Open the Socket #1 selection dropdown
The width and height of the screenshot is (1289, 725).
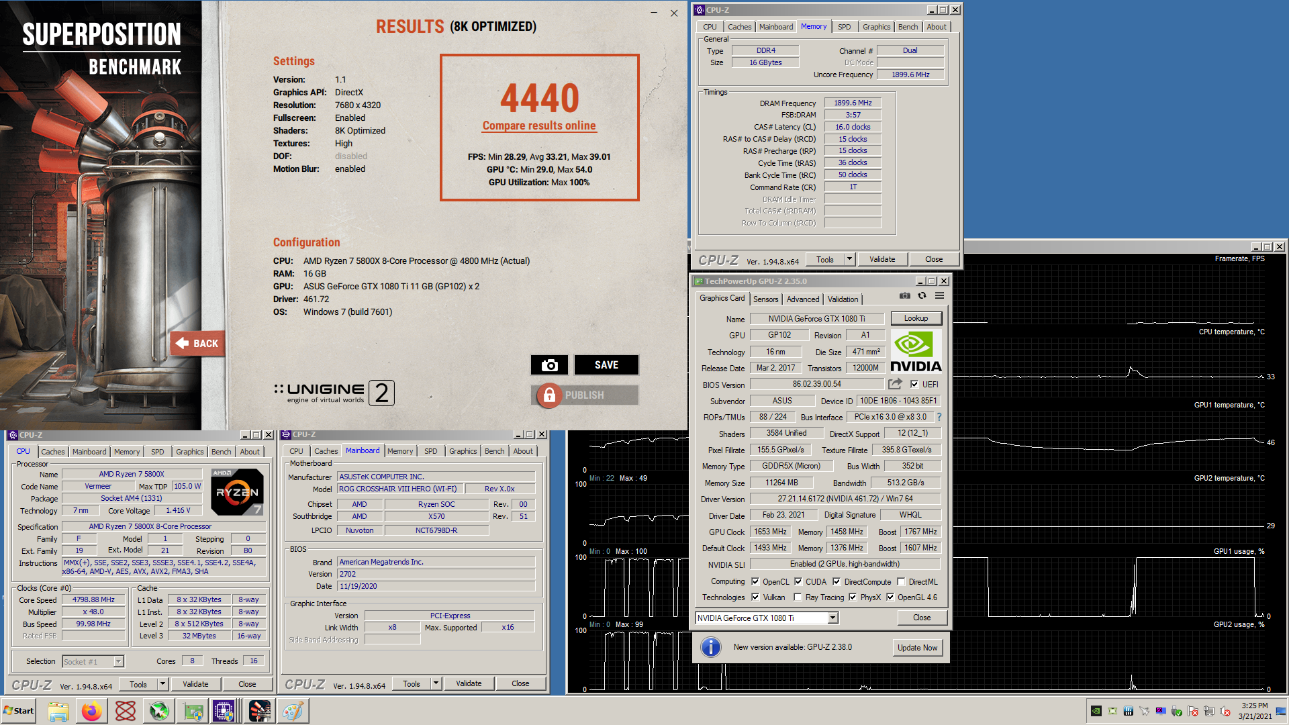(118, 661)
